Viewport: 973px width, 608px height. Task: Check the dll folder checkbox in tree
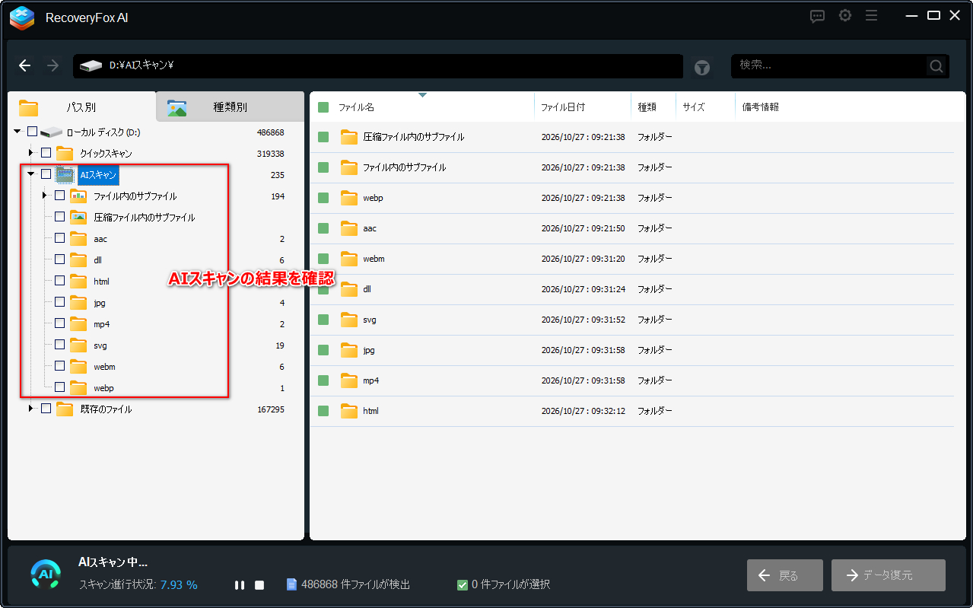[59, 260]
